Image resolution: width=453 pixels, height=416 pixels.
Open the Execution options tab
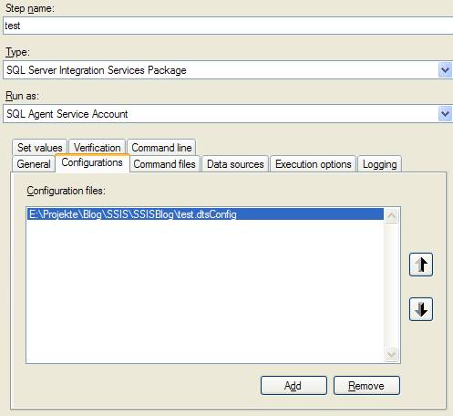(313, 164)
